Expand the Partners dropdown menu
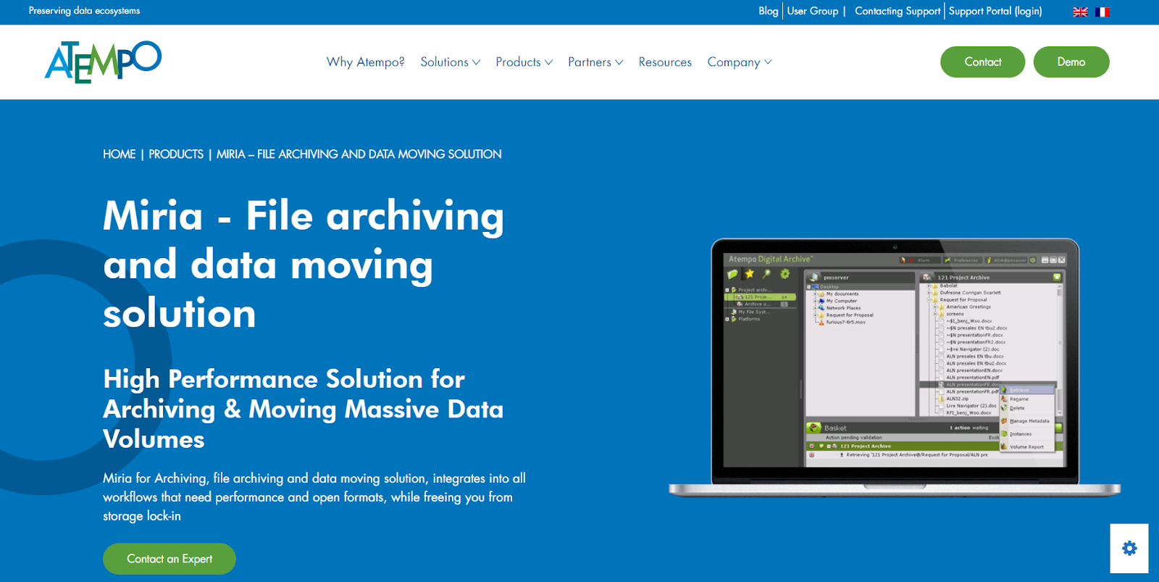Viewport: 1159px width, 582px height. pos(595,62)
